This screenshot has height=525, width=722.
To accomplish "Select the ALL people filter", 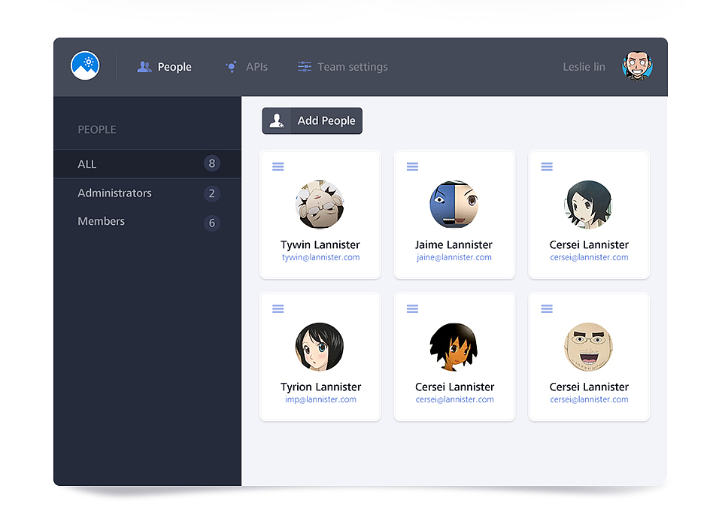I will pyautogui.click(x=147, y=164).
